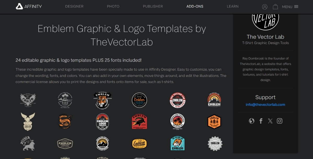Click the orange snake emblem

point(65,122)
